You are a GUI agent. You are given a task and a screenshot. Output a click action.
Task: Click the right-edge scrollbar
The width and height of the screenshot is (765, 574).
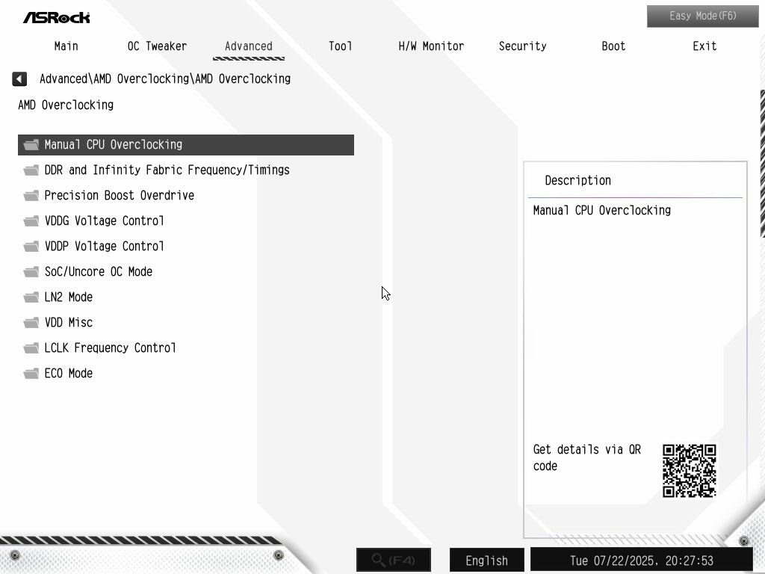[x=762, y=164]
